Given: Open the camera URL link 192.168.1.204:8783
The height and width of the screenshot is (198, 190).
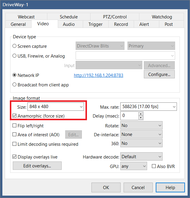Looking at the screenshot, I should 99,75.
